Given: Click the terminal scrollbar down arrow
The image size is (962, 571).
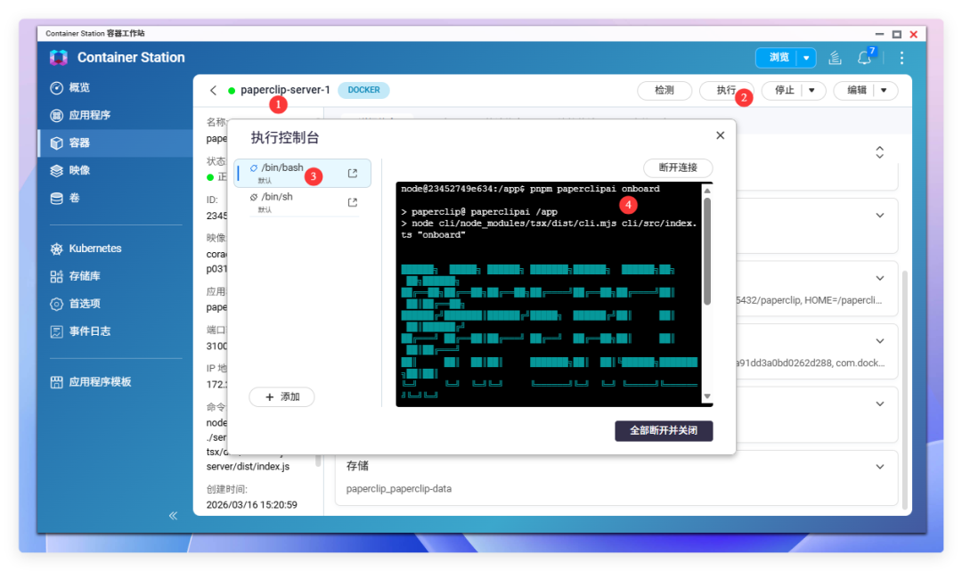Looking at the screenshot, I should coord(707,396).
